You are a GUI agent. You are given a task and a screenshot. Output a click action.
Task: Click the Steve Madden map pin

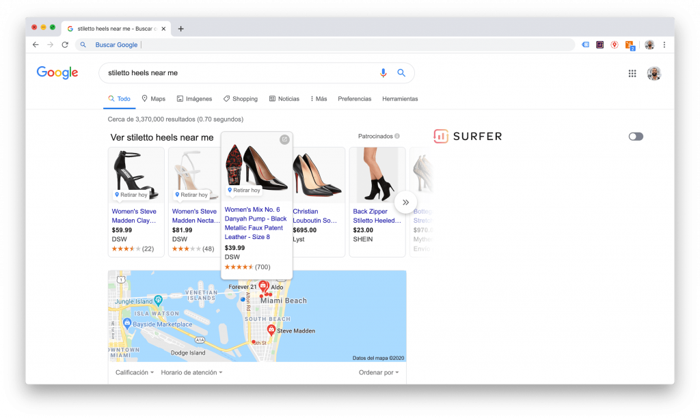tap(271, 330)
